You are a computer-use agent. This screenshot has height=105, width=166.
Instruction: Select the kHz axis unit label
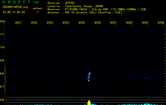2,21
